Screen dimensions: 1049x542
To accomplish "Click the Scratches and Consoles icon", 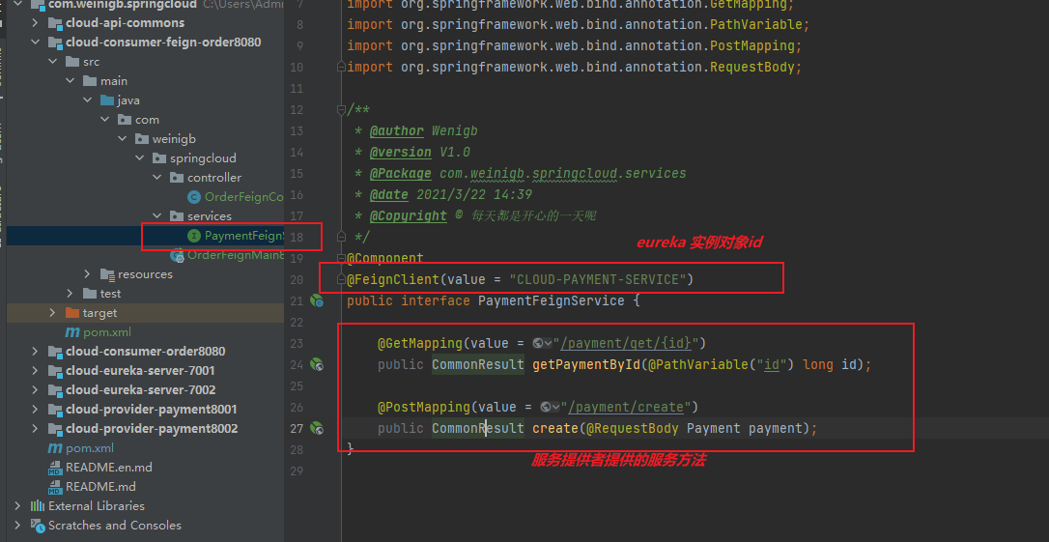I will pyautogui.click(x=38, y=526).
